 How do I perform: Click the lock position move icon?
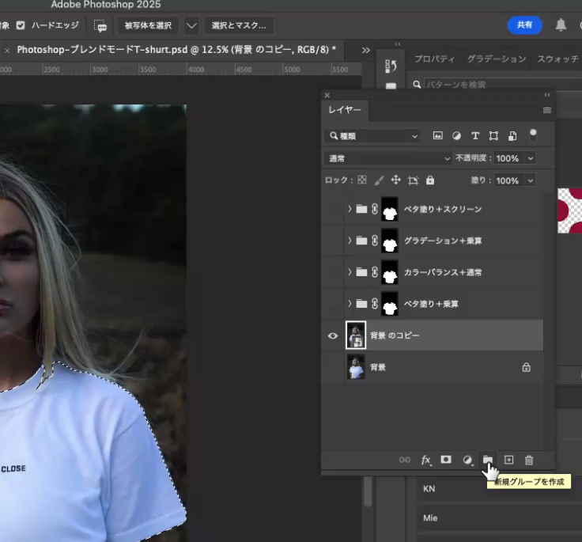click(x=396, y=180)
